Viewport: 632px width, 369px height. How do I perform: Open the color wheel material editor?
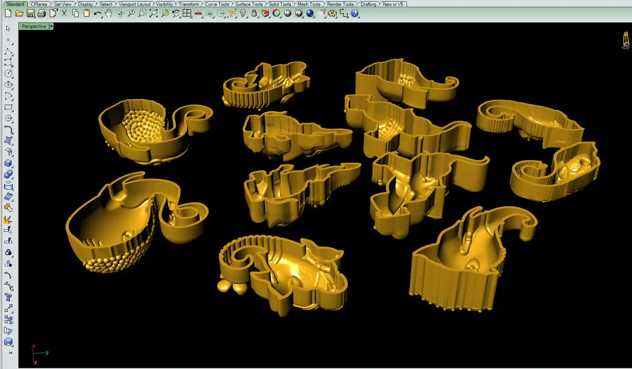tap(276, 14)
